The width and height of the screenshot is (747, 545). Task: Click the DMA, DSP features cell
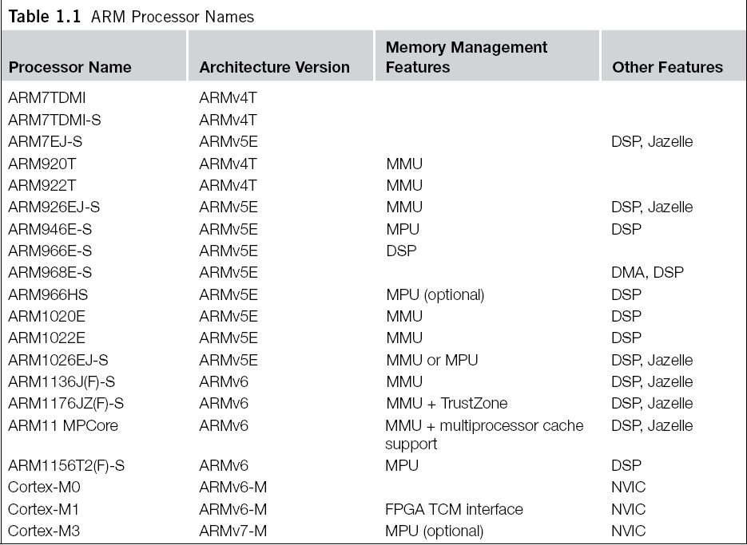647,272
